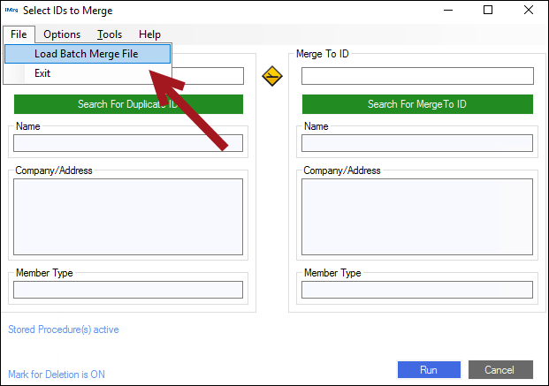Screen dimensions: 549x386
Task: Choose Exit from the File menu
Action: click(42, 73)
